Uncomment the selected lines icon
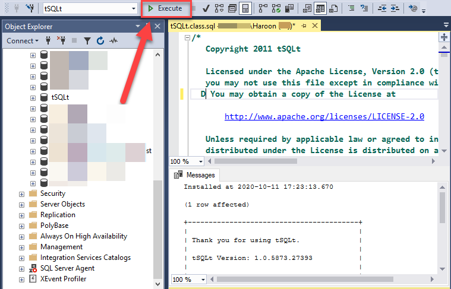Image resolution: width=451 pixels, height=289 pixels. tap(364, 8)
